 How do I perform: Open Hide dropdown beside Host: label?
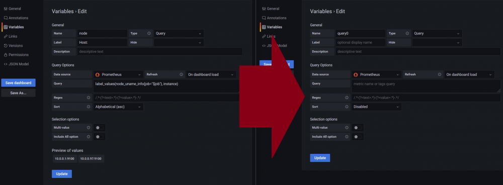(x=179, y=42)
